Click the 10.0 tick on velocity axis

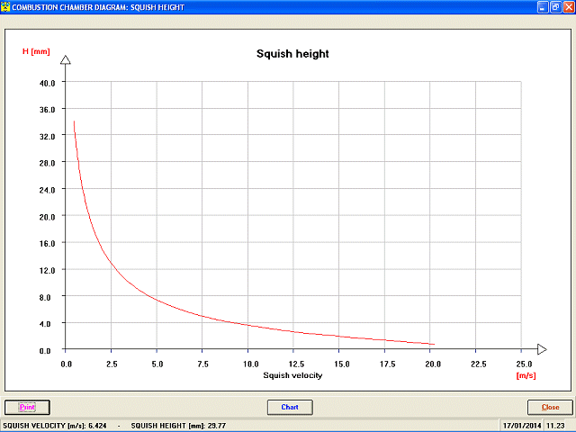[x=250, y=364]
